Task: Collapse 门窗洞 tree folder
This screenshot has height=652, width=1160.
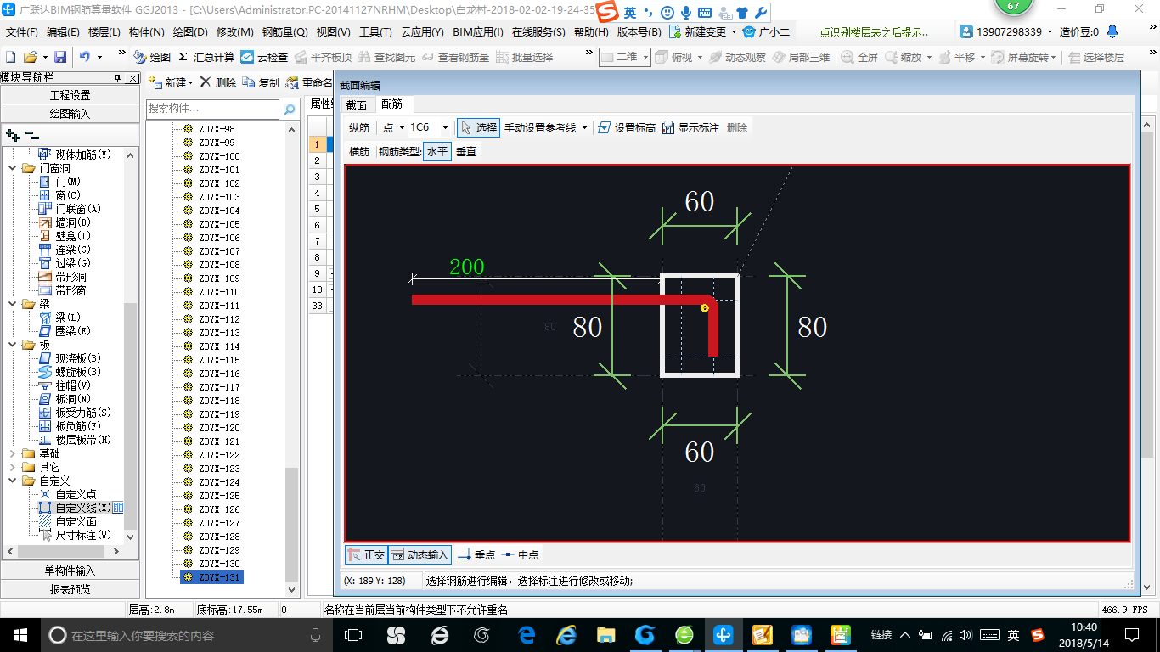Action: click(13, 168)
